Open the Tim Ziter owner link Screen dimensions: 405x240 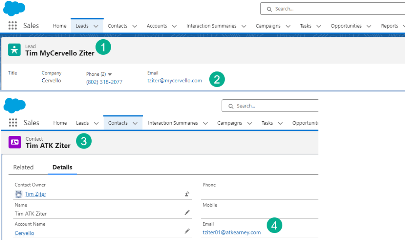tap(35, 194)
